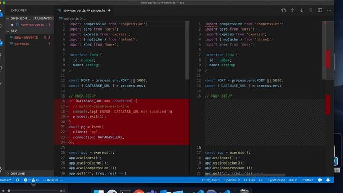Click the green window zoom button

[x=4, y=3]
